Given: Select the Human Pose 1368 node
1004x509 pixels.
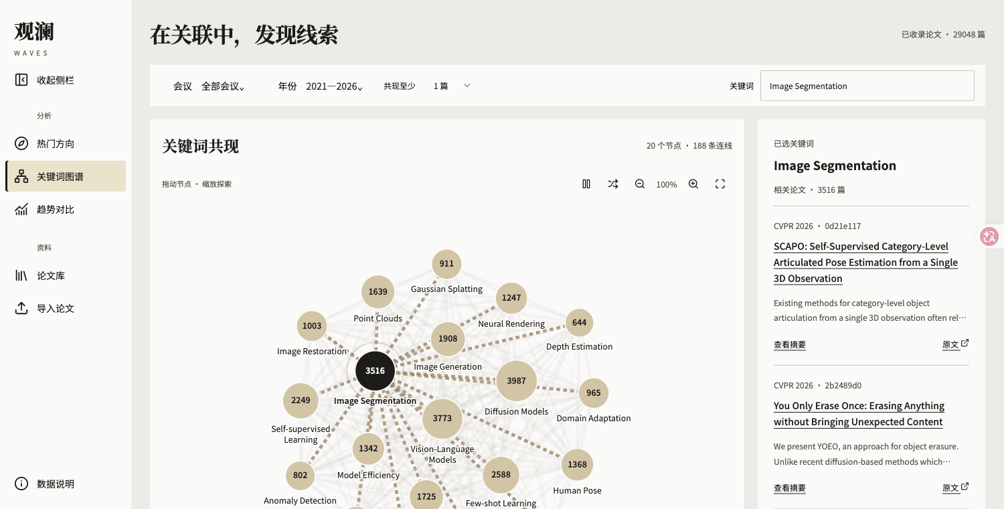Looking at the screenshot, I should [x=577, y=465].
